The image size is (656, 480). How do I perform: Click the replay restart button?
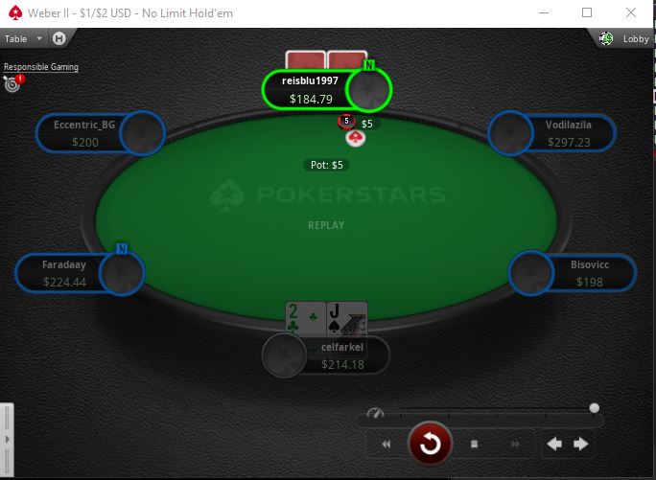point(430,444)
